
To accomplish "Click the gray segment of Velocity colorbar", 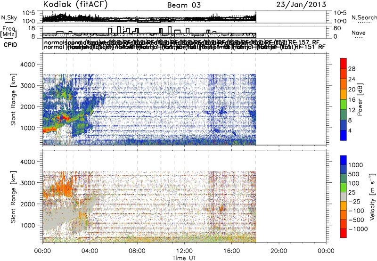I will 344,197.
